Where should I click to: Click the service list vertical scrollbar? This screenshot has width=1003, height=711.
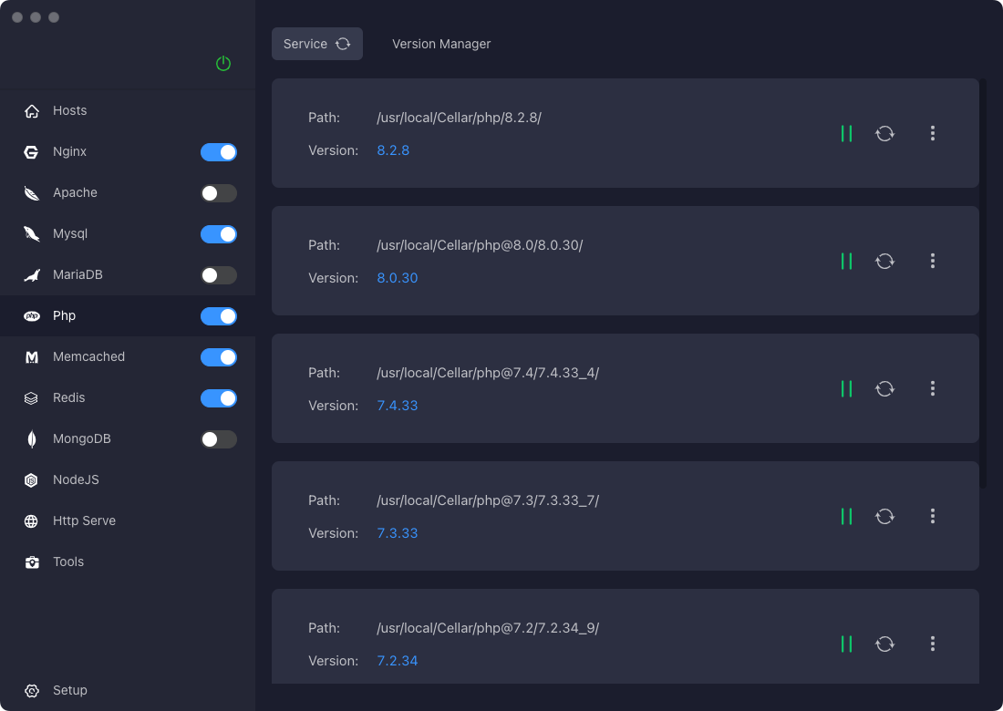(x=983, y=283)
